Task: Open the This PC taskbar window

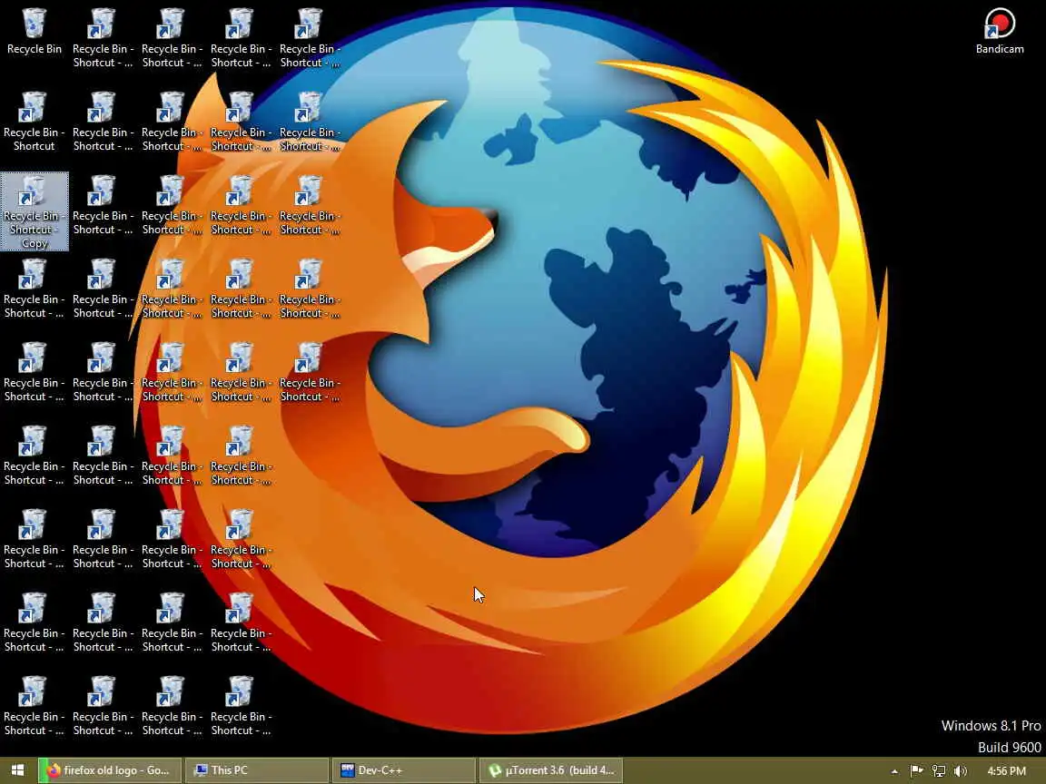Action: [x=257, y=770]
